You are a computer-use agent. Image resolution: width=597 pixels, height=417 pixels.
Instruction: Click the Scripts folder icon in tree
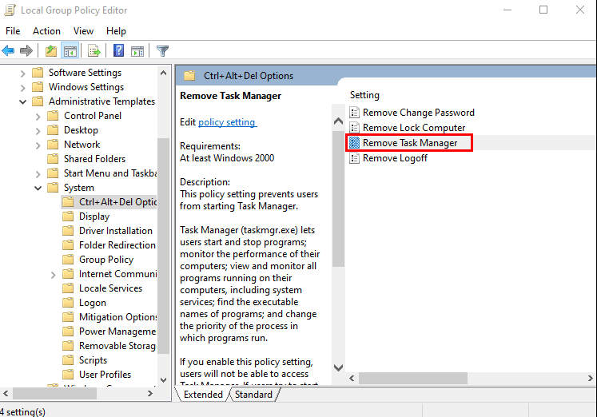pyautogui.click(x=68, y=360)
